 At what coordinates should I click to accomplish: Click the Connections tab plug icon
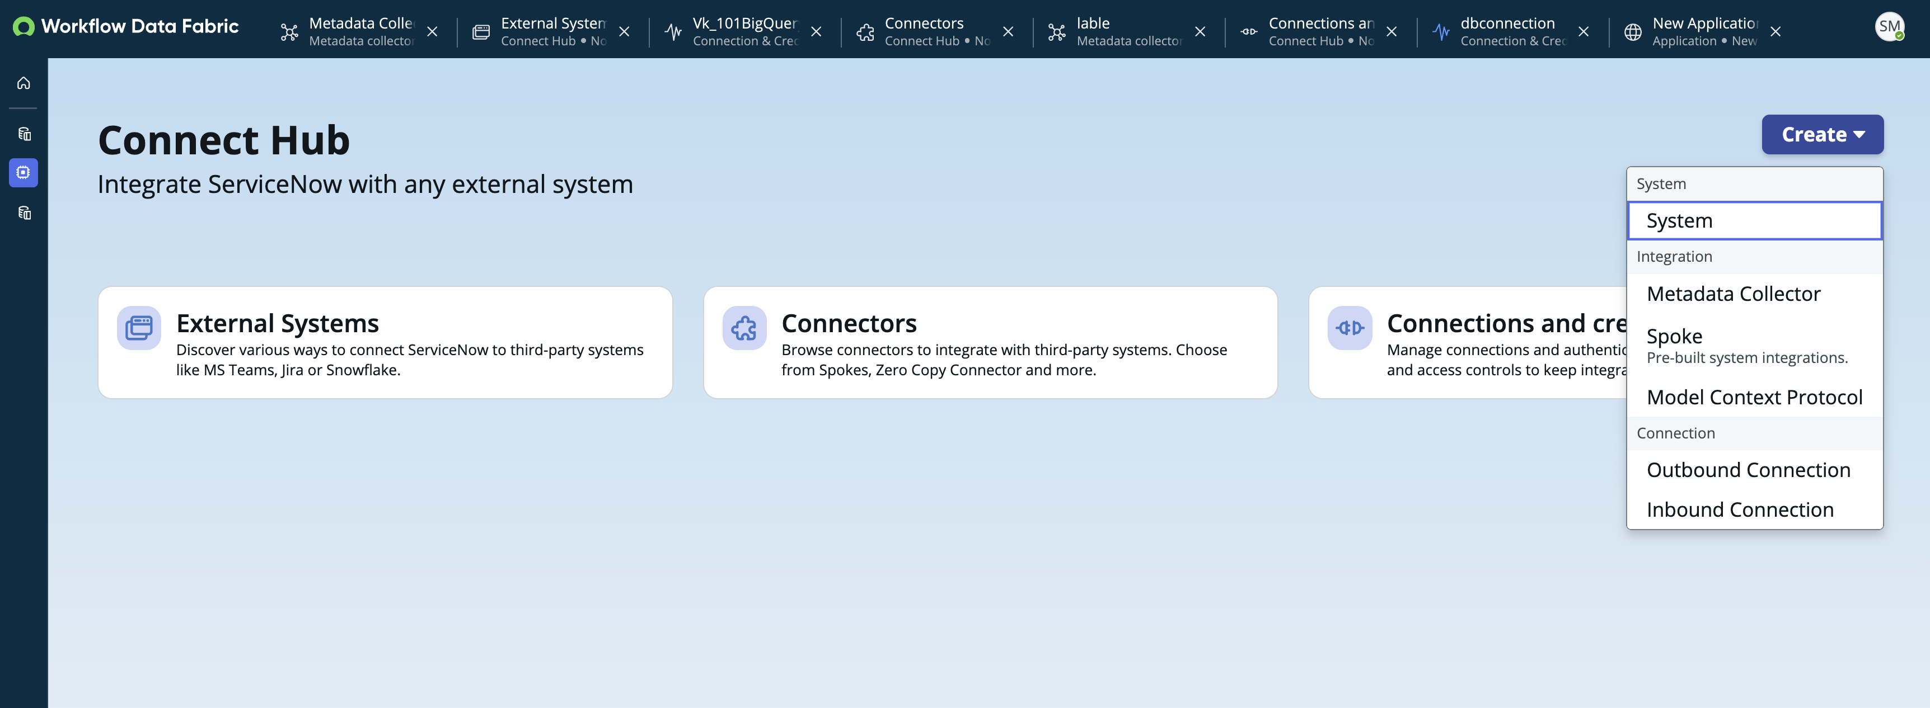[x=1249, y=32]
